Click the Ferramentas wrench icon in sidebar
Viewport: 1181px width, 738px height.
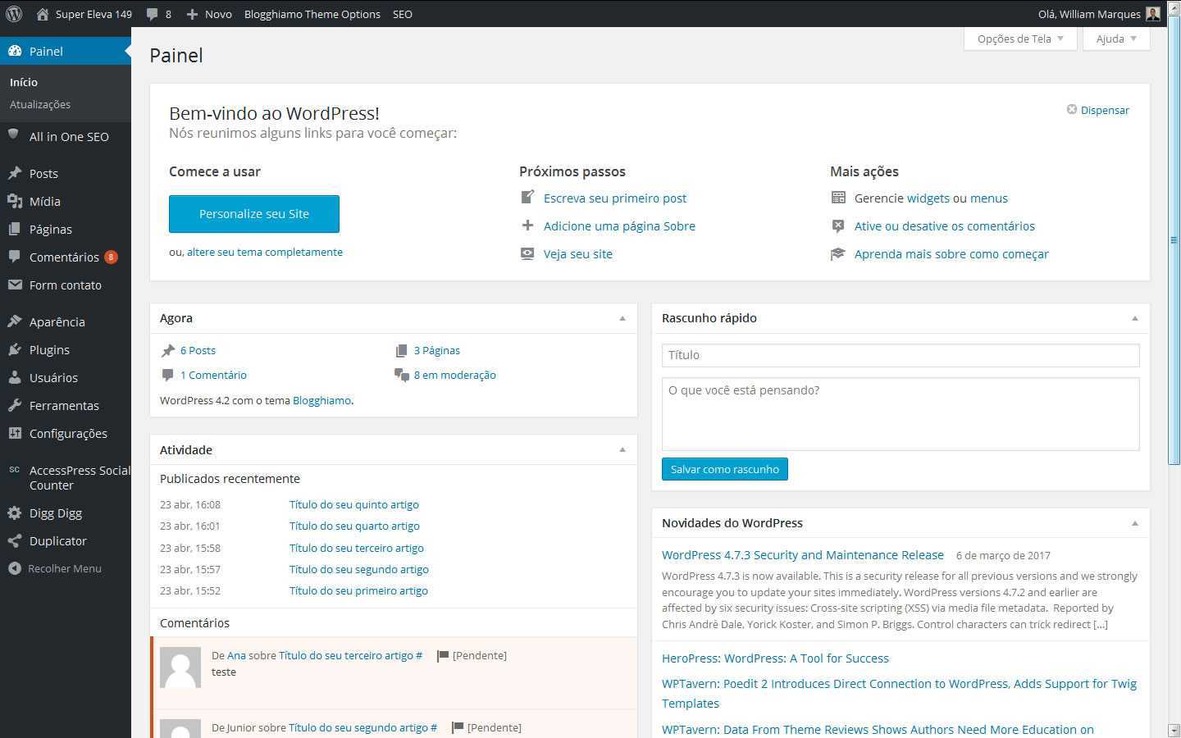(x=15, y=405)
